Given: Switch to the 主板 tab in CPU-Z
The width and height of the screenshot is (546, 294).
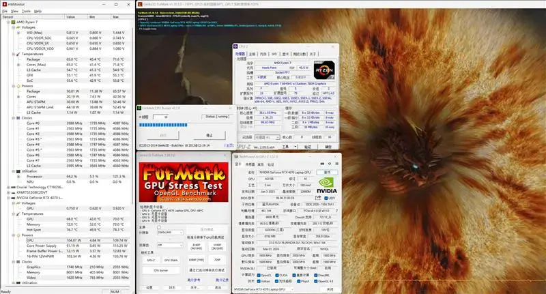Looking at the screenshot, I should coord(252,54).
